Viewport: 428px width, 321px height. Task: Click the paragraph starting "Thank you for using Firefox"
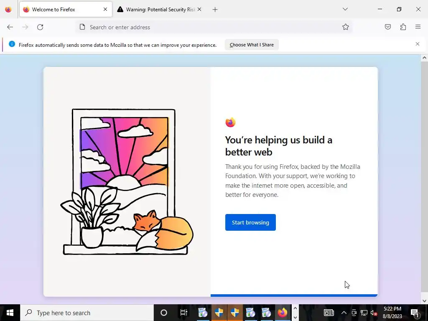(x=293, y=181)
